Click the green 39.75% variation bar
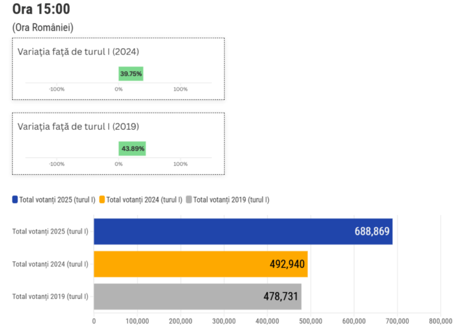Screen dimensions: 468x333 point(131,74)
